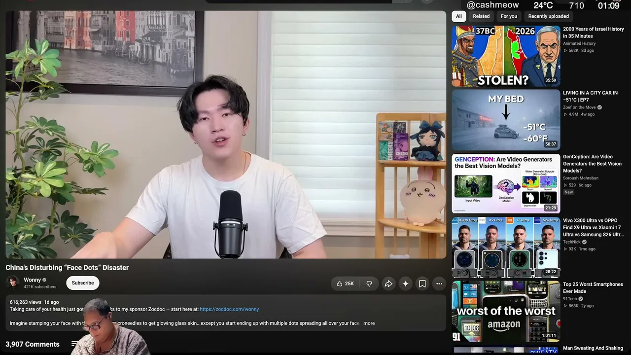631x355 pixels.
Task: Click the "529 6d ago" view count
Action: click(577, 185)
